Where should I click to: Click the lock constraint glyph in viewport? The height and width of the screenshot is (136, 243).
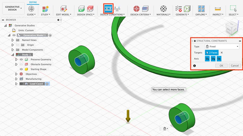(165, 128)
